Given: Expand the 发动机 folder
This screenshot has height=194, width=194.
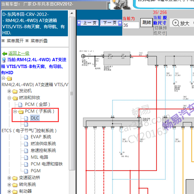Looking at the screenshot, I should pos(9,91).
